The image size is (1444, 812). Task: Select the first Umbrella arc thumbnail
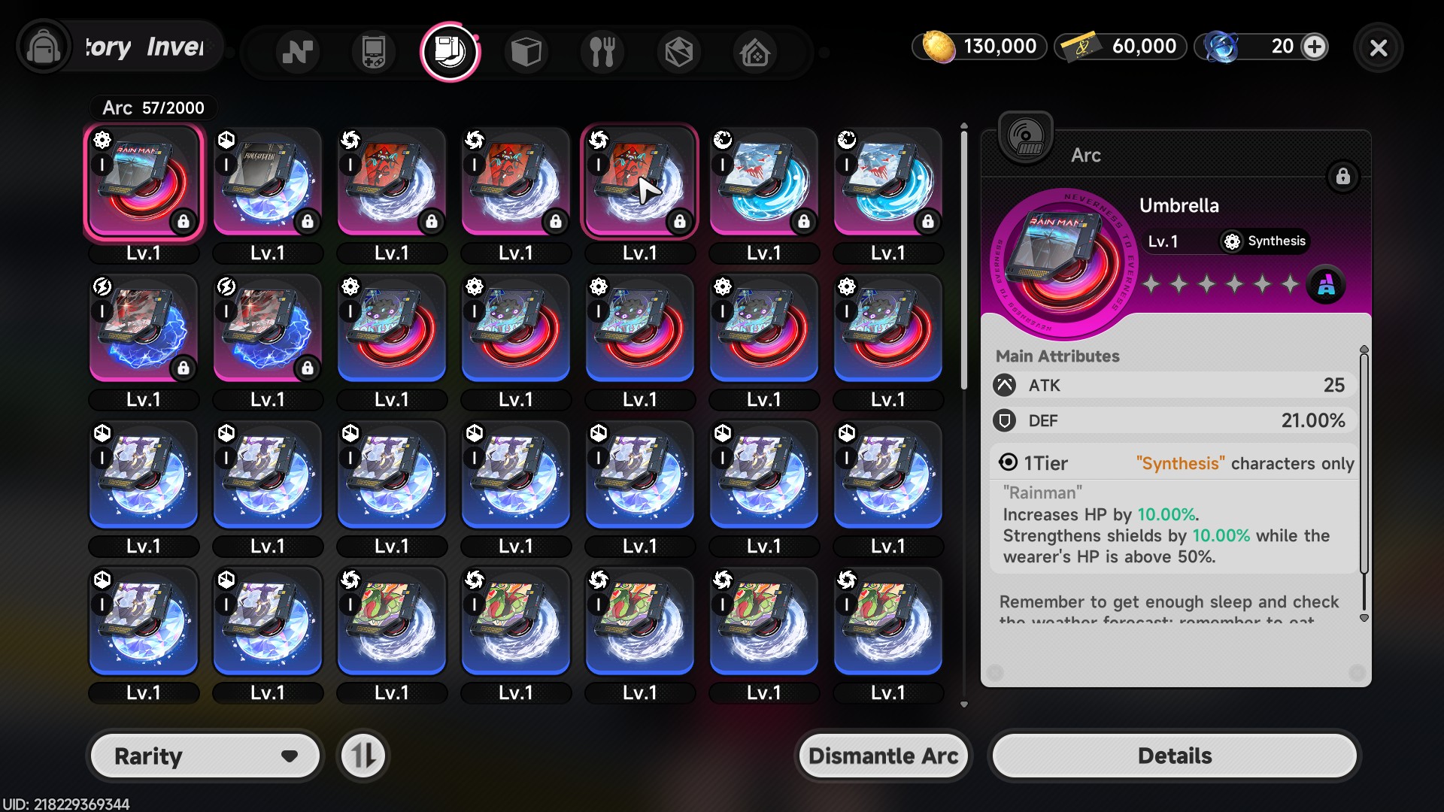click(x=144, y=183)
